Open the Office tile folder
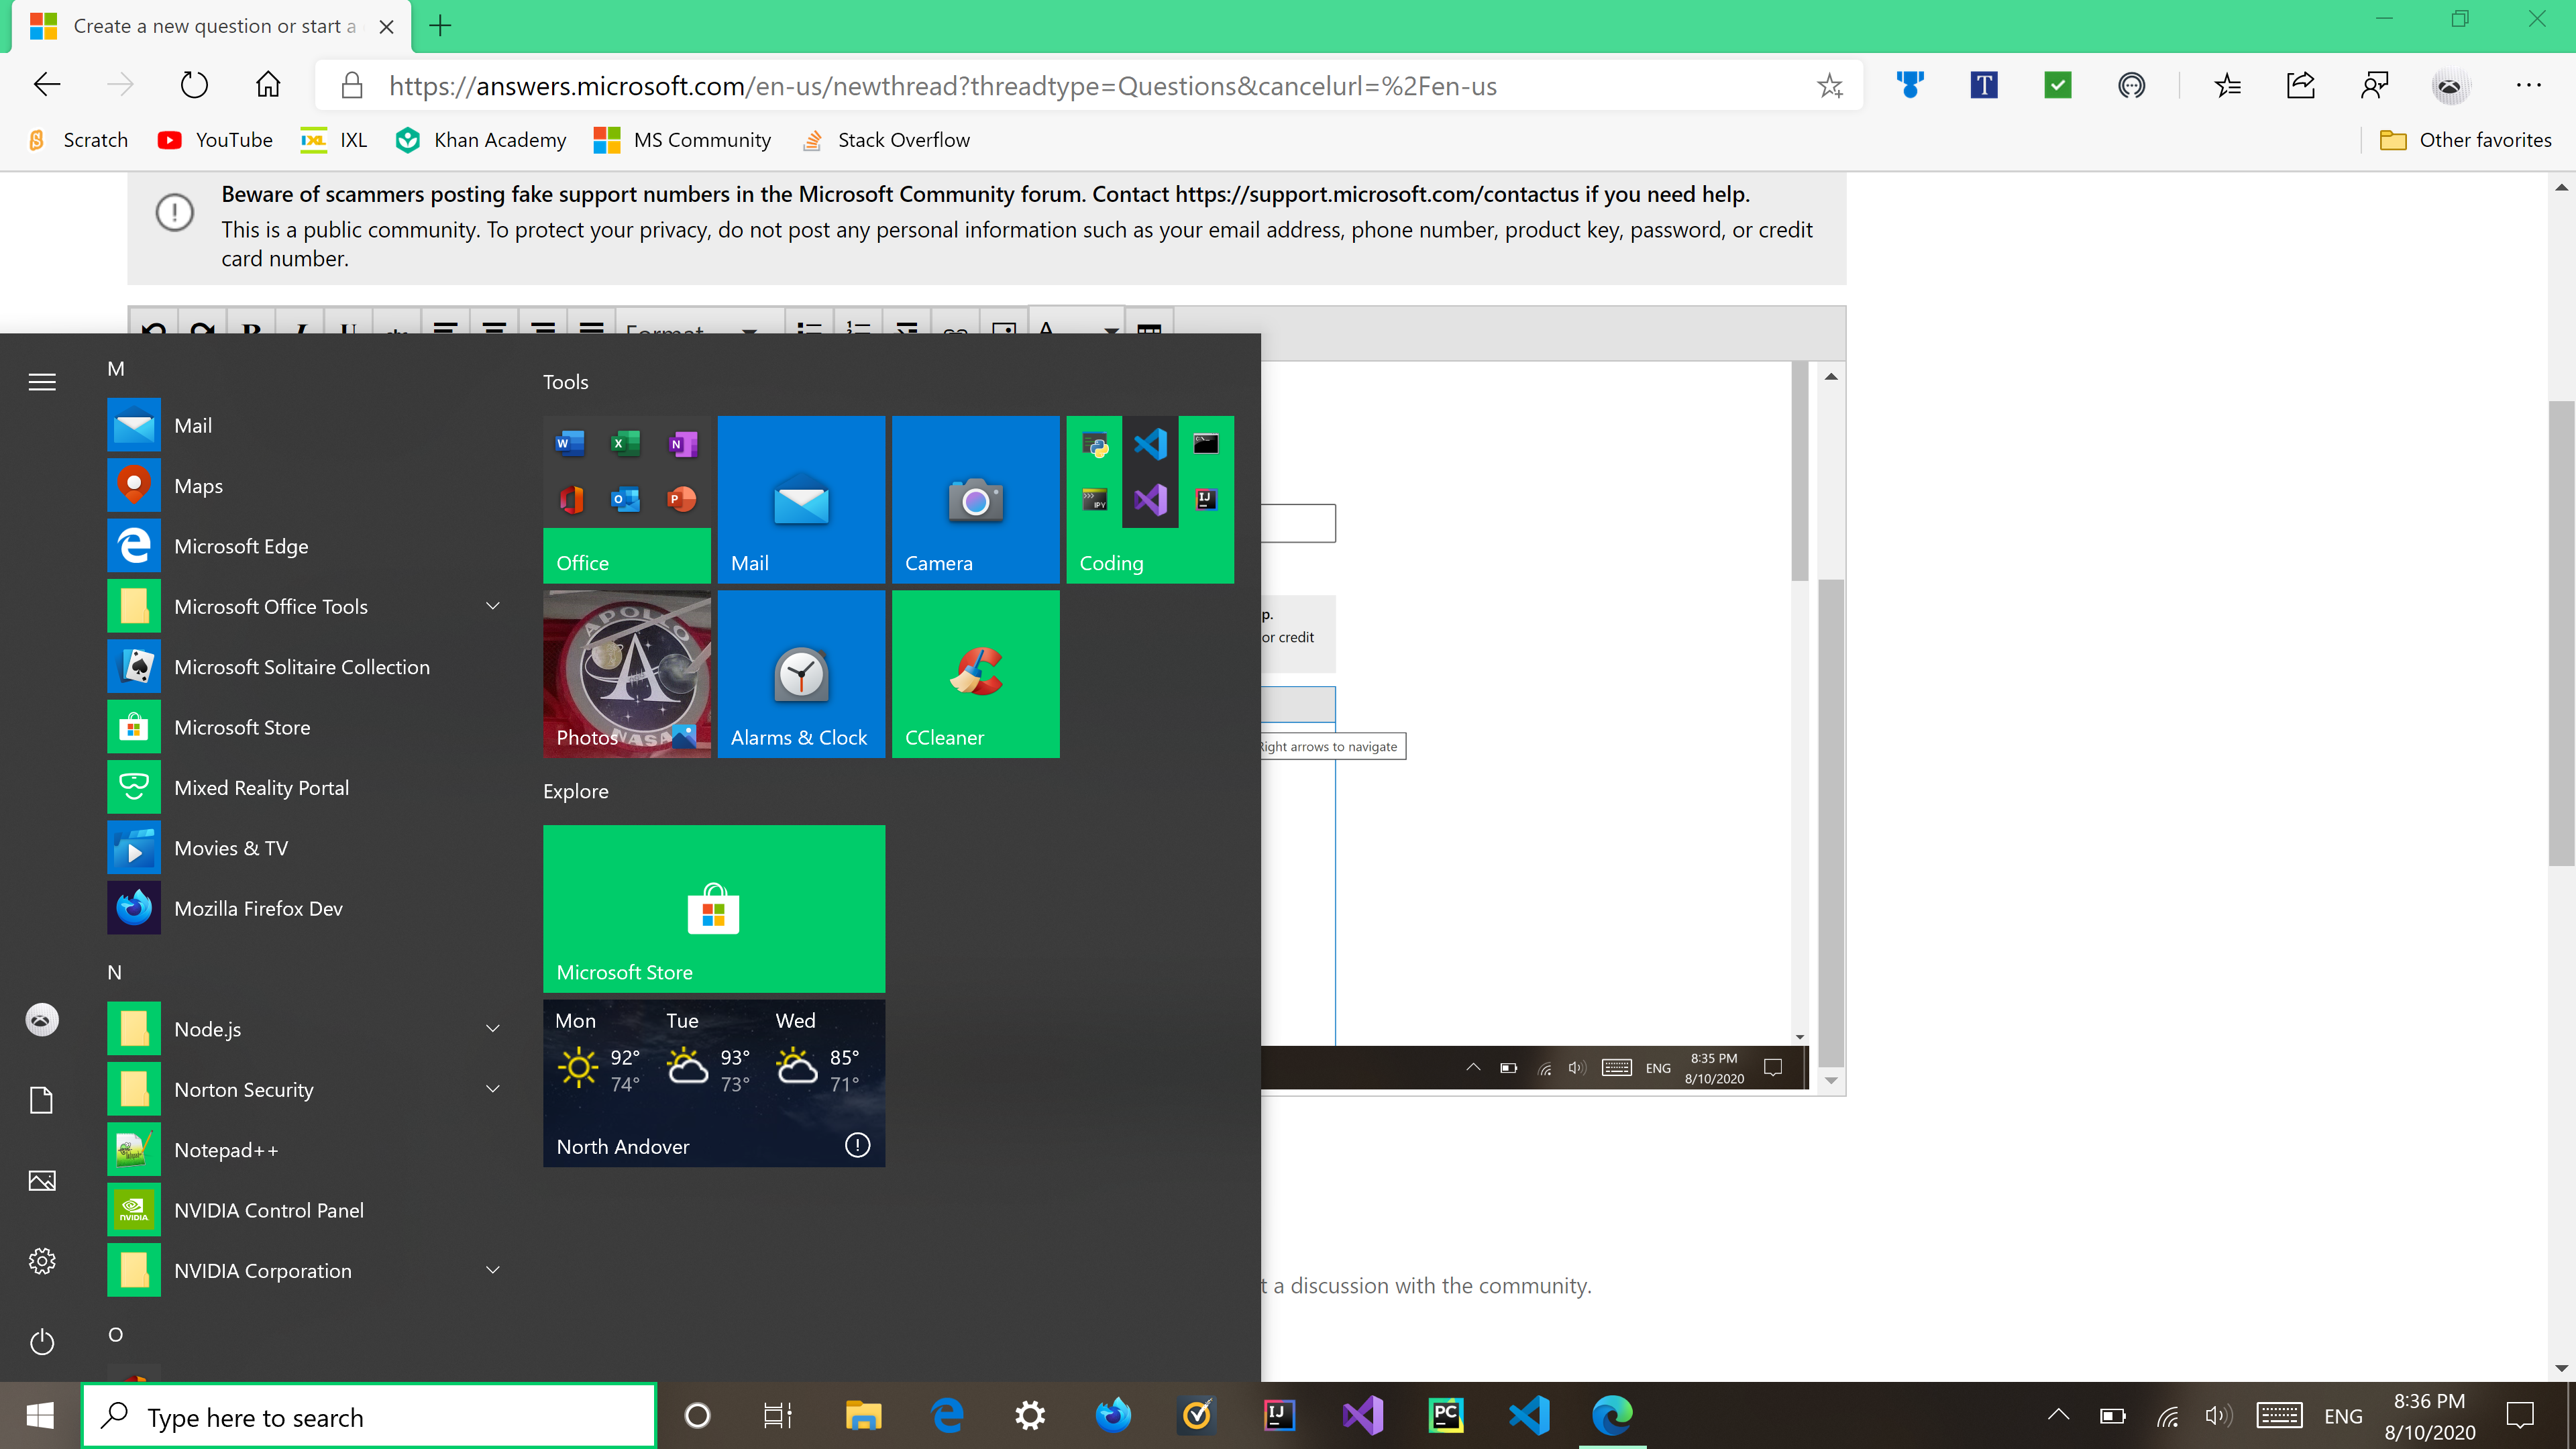Viewport: 2576px width, 1449px height. (627, 499)
